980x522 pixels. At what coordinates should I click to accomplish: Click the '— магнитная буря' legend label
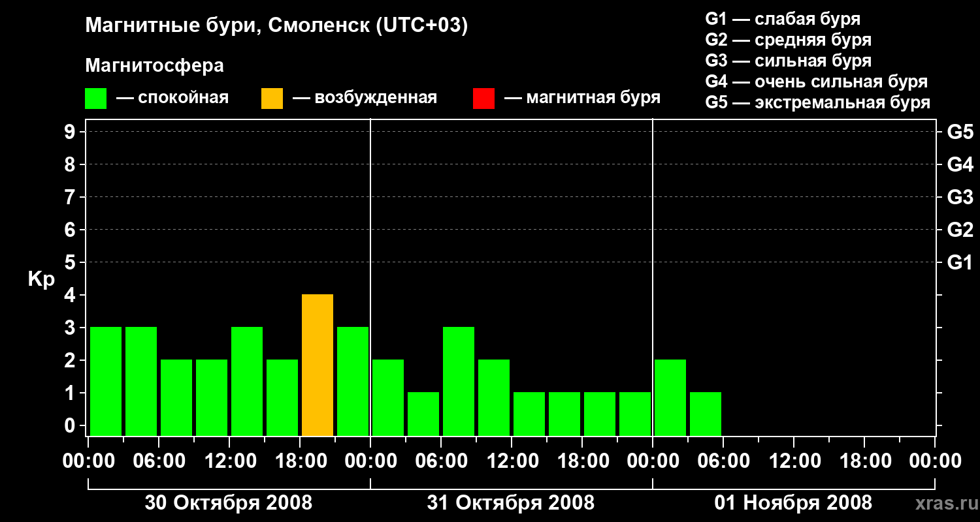(x=582, y=99)
